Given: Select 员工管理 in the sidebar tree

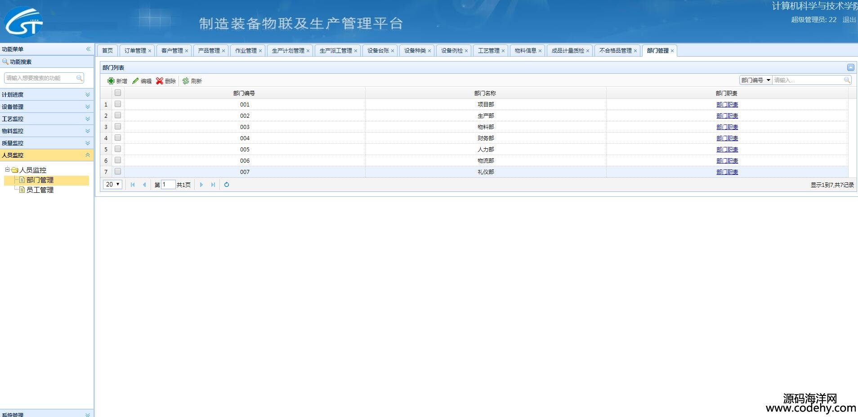Looking at the screenshot, I should coord(40,190).
